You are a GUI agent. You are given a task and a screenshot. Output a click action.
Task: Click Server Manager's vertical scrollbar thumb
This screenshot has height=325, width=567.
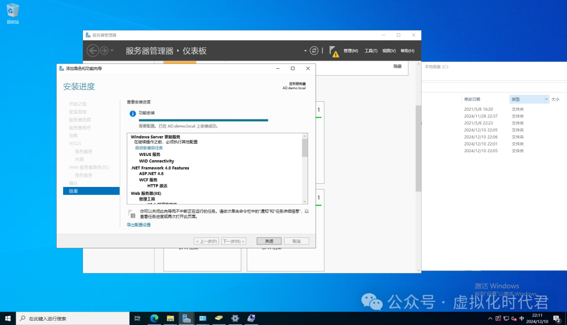click(418, 148)
